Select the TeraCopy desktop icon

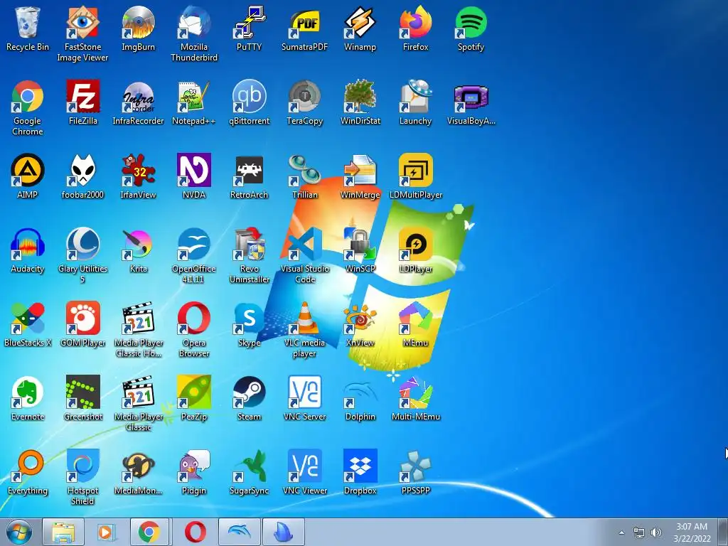[x=304, y=97]
